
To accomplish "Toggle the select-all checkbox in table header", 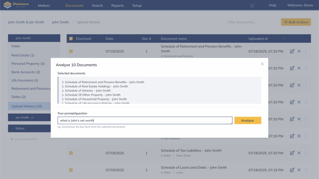I will click(71, 39).
